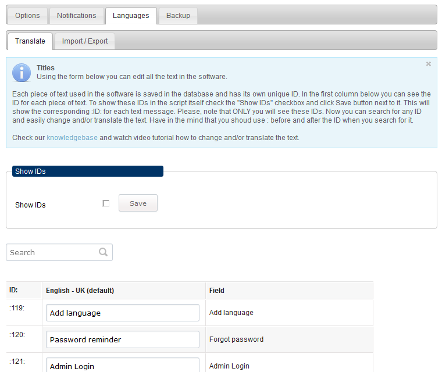Select the Languages tab
Image resolution: width=442 pixels, height=372 pixels.
[131, 16]
